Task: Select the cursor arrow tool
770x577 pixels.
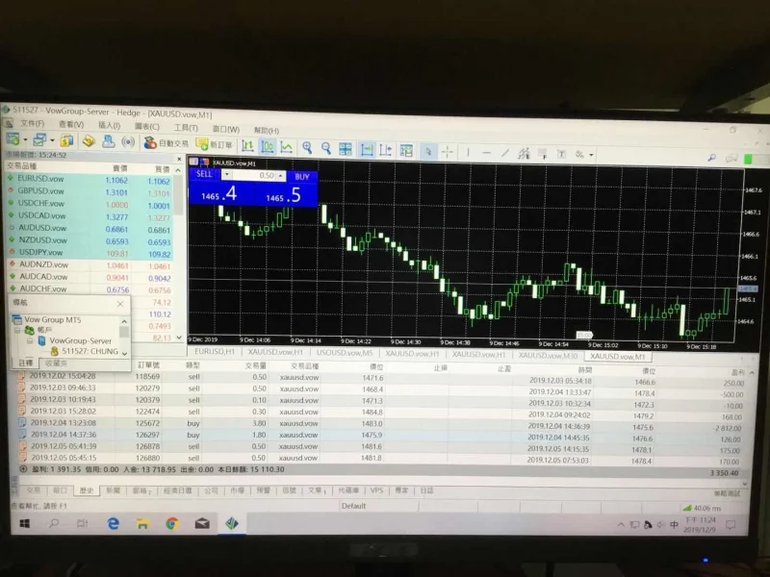Action: point(428,152)
